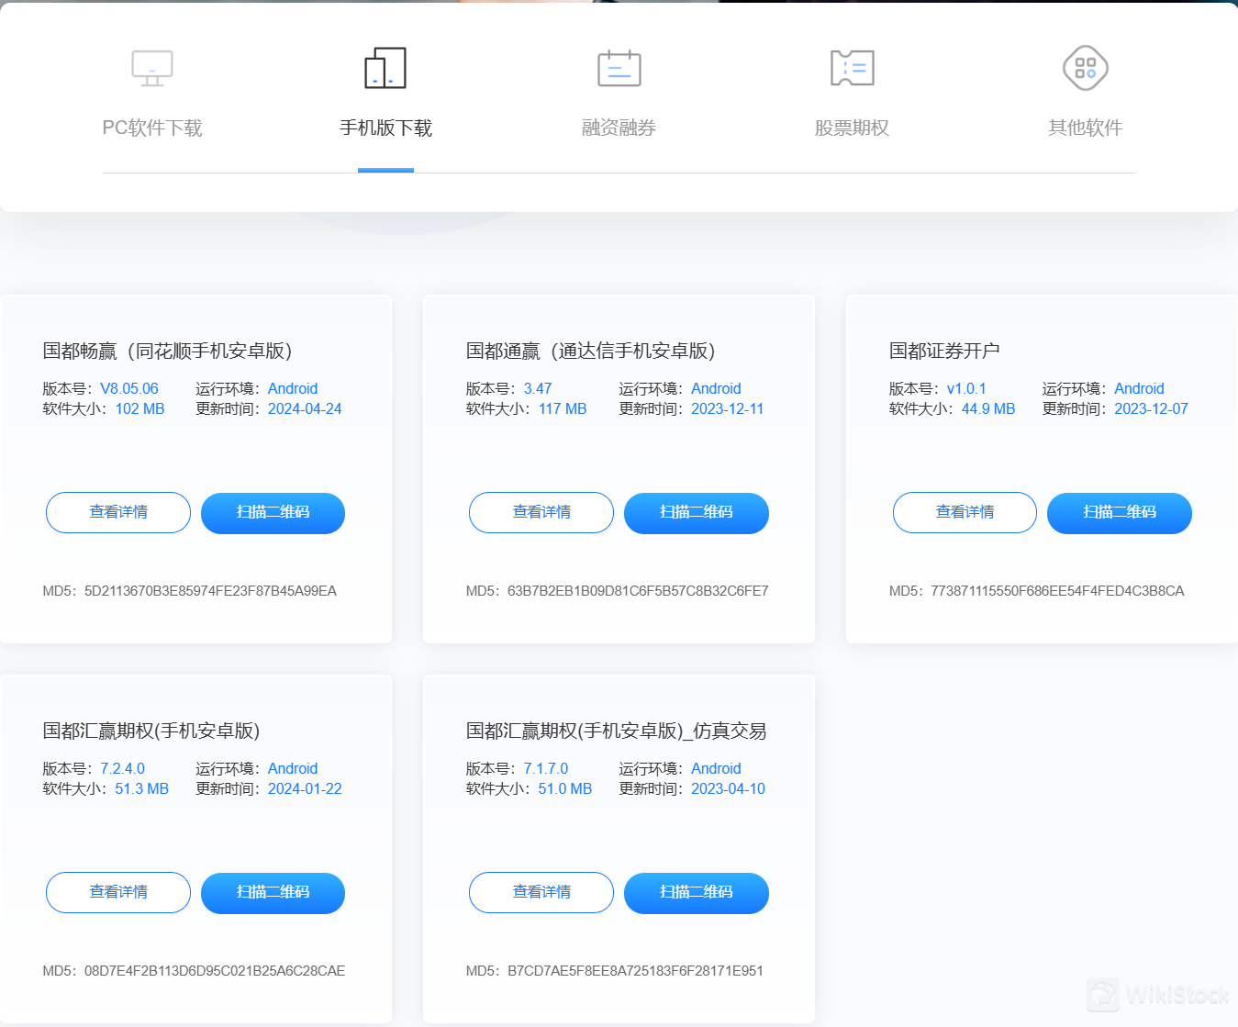Click 查看详情 for 国都汇赢期权(手机安卓版) version 7.2.4.0
Screen dimensions: 1238x1027
pos(118,892)
